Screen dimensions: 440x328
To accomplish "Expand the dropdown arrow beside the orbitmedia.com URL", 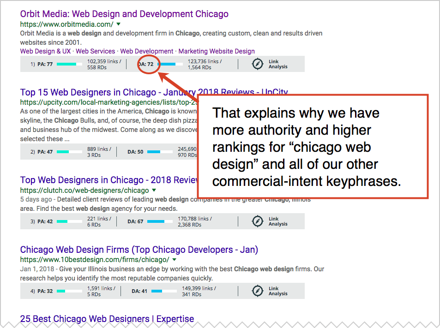I will tap(118, 24).
